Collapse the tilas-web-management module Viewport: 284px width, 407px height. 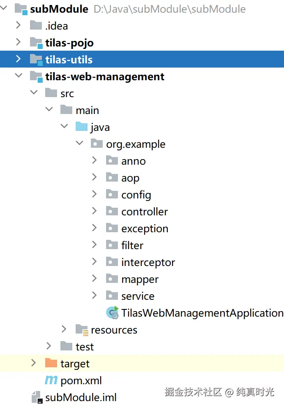18,76
